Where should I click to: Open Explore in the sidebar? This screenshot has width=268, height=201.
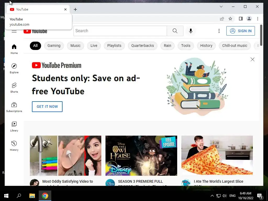click(14, 68)
